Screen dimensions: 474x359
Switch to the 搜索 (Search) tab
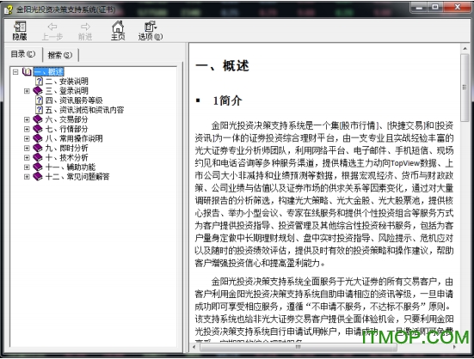pyautogui.click(x=60, y=55)
